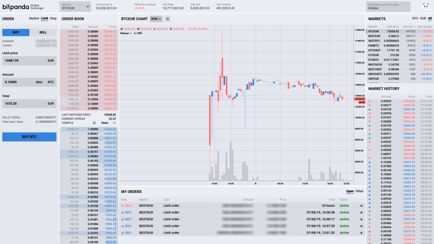The width and height of the screenshot is (434, 244).
Task: Filter markets by BTC
Action: (415, 19)
